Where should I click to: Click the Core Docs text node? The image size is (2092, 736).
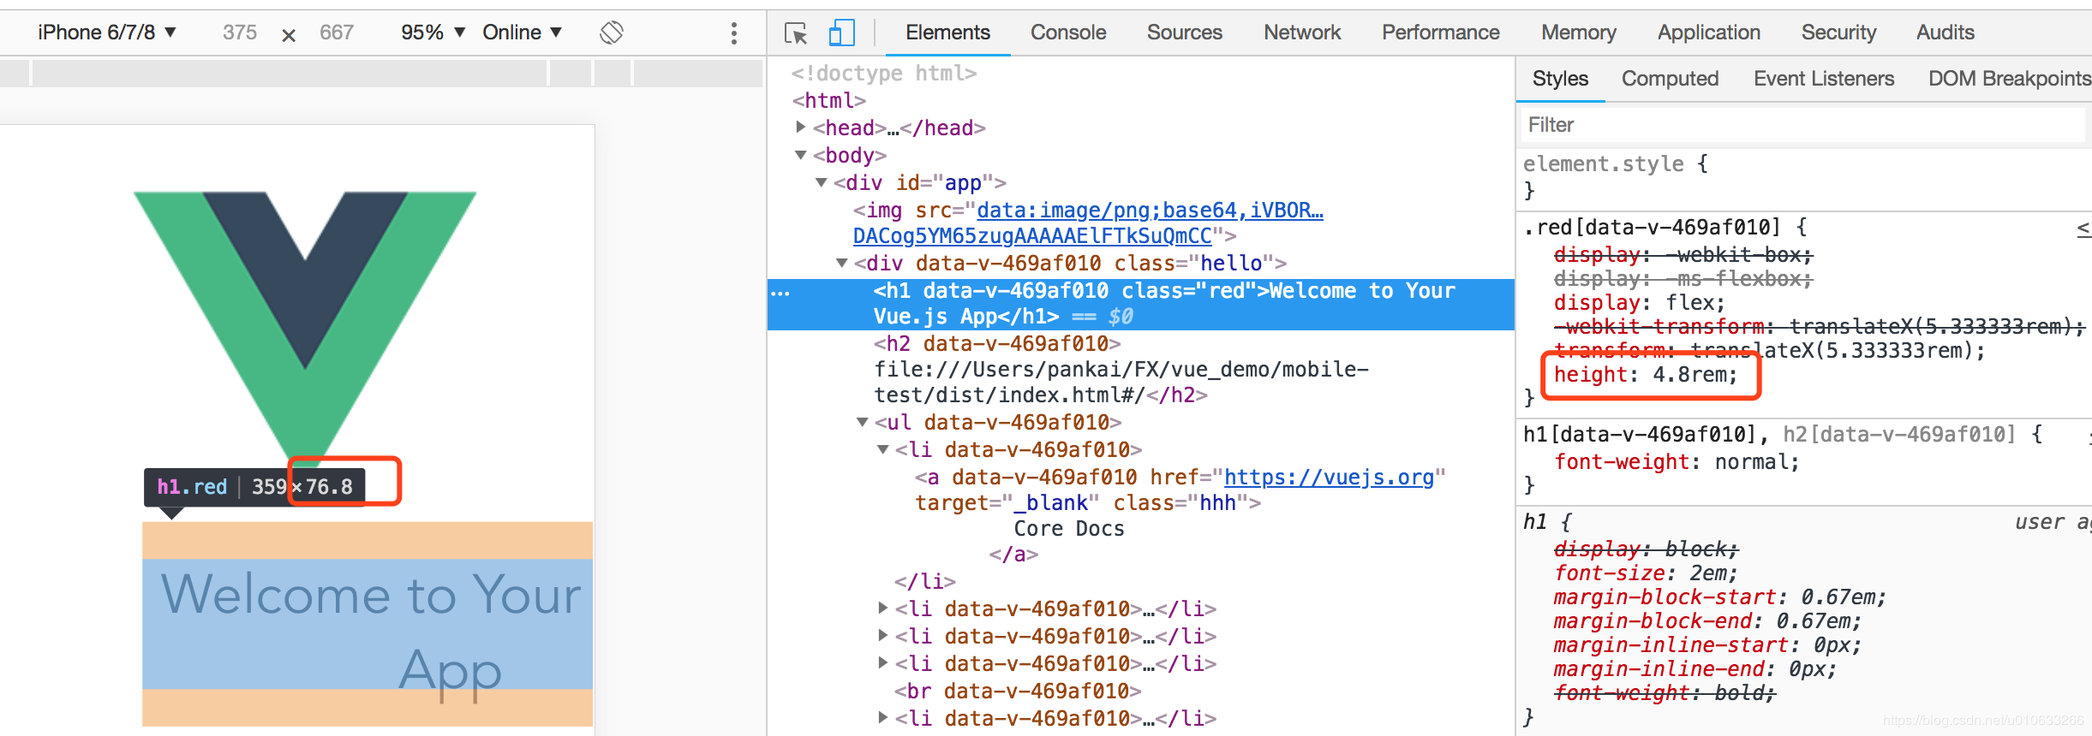[x=1069, y=528]
